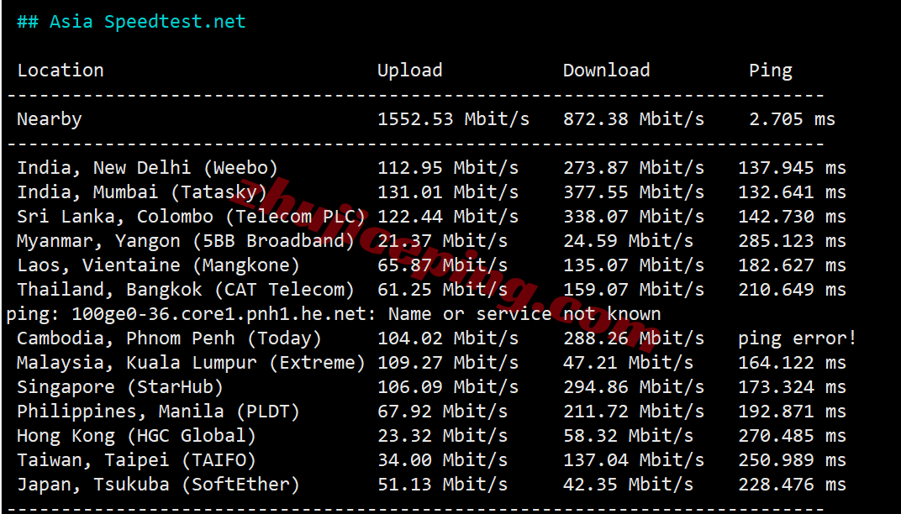This screenshot has width=901, height=514.
Task: Click Philippines, Manila (PLDT) entry
Action: coord(158,412)
